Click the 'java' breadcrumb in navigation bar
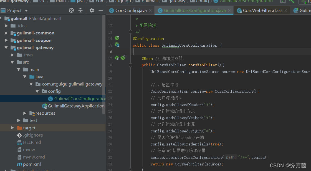 [80, 1]
